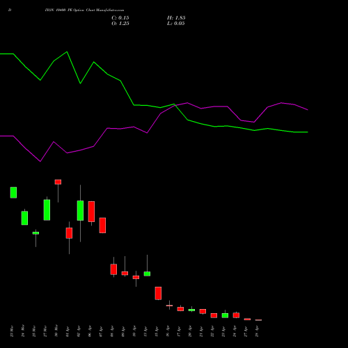Click the '28 Apr' date axis label
Screen dimensions: 348x348
point(257,331)
